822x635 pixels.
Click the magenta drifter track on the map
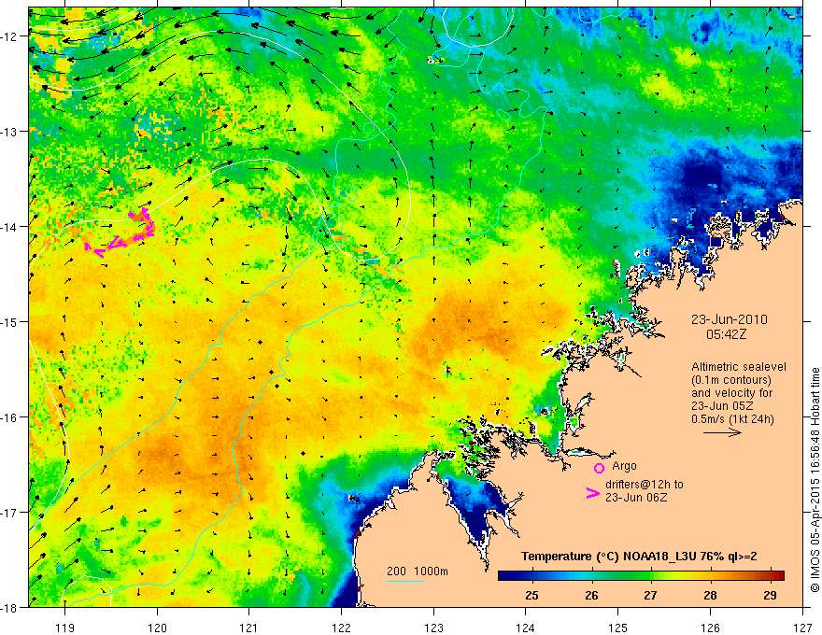click(x=121, y=234)
